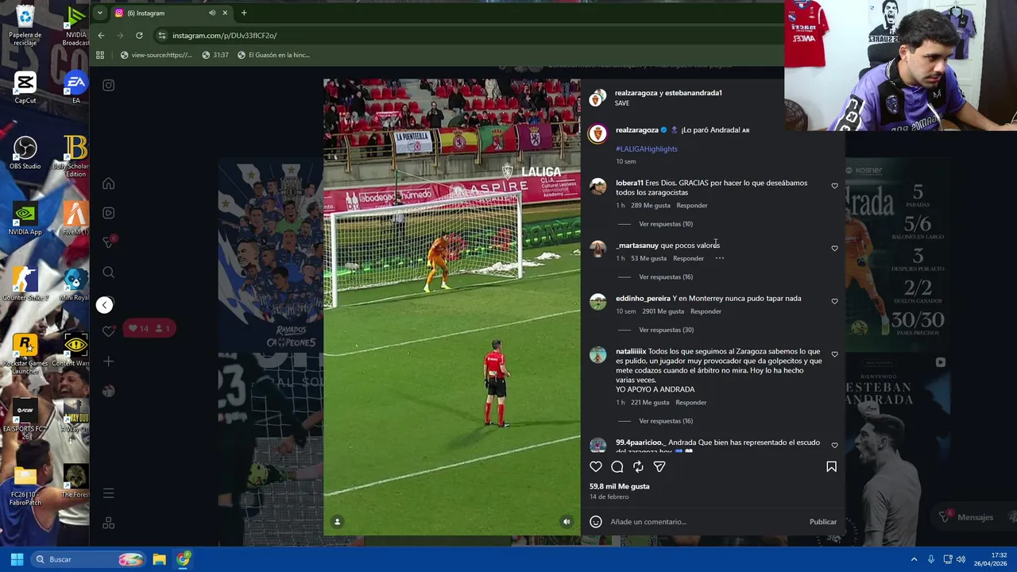The height and width of the screenshot is (572, 1017).
Task: Like eddinho_pereira's comment
Action: click(x=834, y=302)
